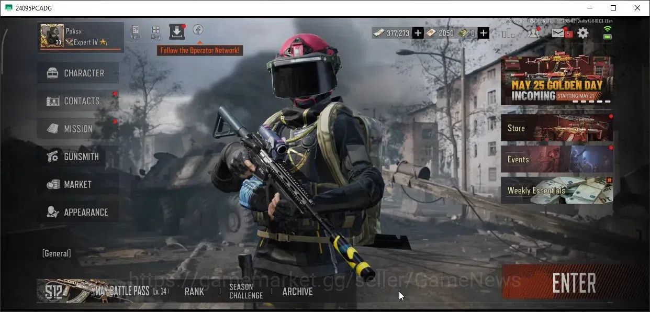
Task: Open the More menu icon
Action: (156, 32)
